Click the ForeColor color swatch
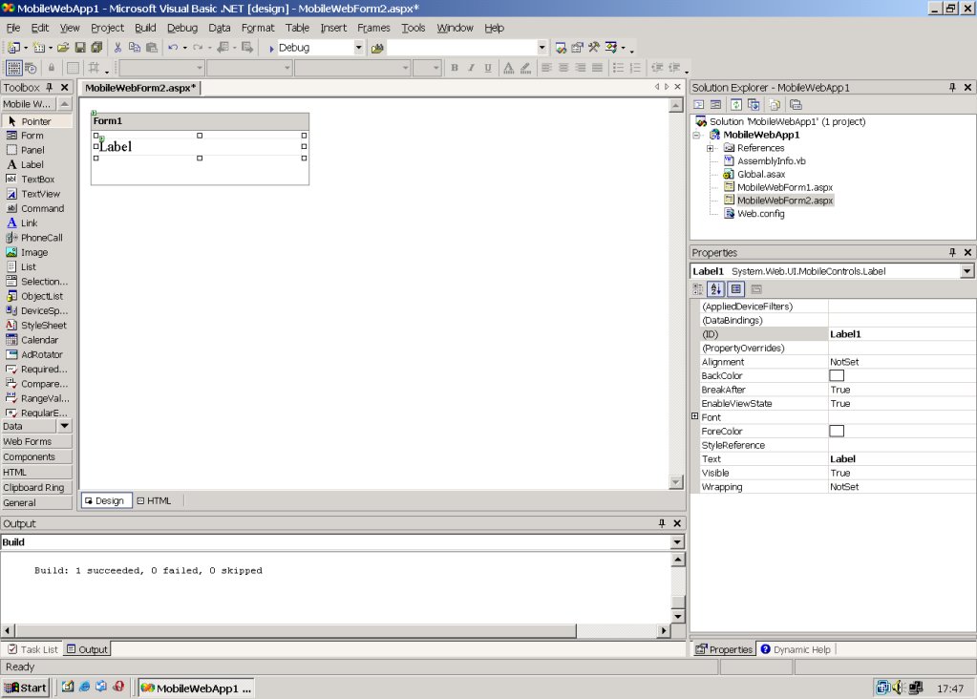The height and width of the screenshot is (699, 977). pos(837,431)
